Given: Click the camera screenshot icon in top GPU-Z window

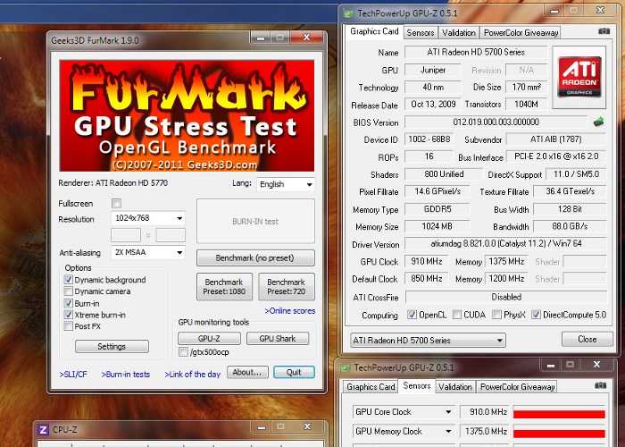Looking at the screenshot, I should 604,31.
